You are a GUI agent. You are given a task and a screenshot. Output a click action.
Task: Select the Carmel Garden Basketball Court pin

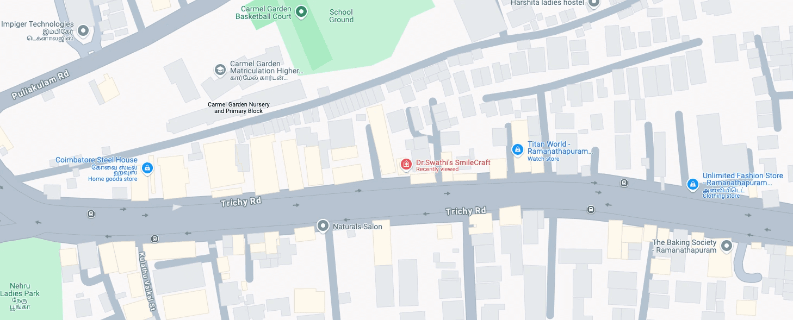coord(301,12)
